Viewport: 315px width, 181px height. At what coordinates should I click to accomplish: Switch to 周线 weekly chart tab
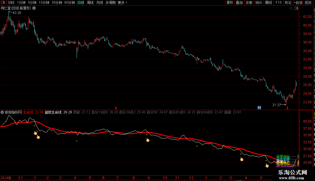[90, 3]
